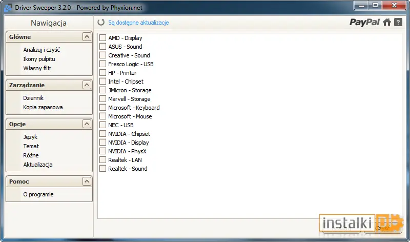The height and width of the screenshot is (242, 410).
Task: Open the Aktualizacja update page
Action: [38, 165]
